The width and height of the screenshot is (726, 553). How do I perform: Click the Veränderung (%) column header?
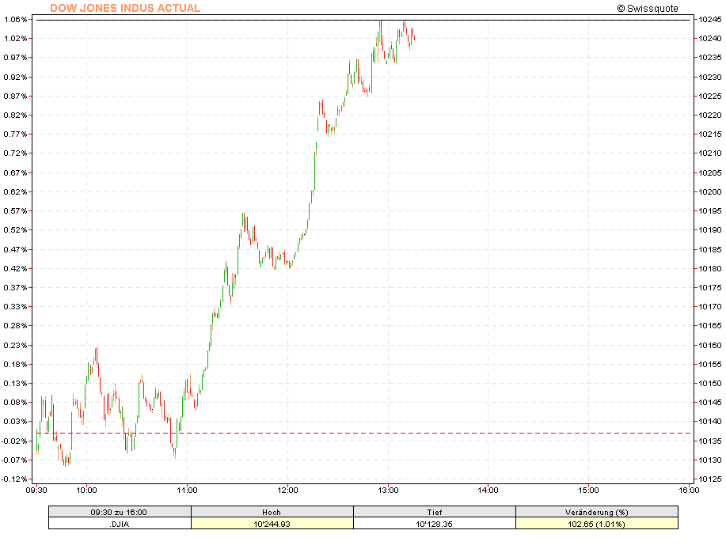pos(597,512)
